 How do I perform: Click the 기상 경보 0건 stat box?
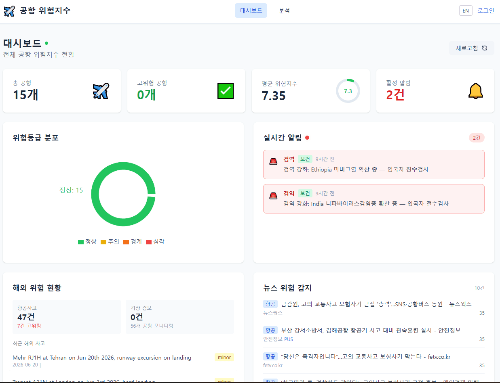tap(180, 317)
